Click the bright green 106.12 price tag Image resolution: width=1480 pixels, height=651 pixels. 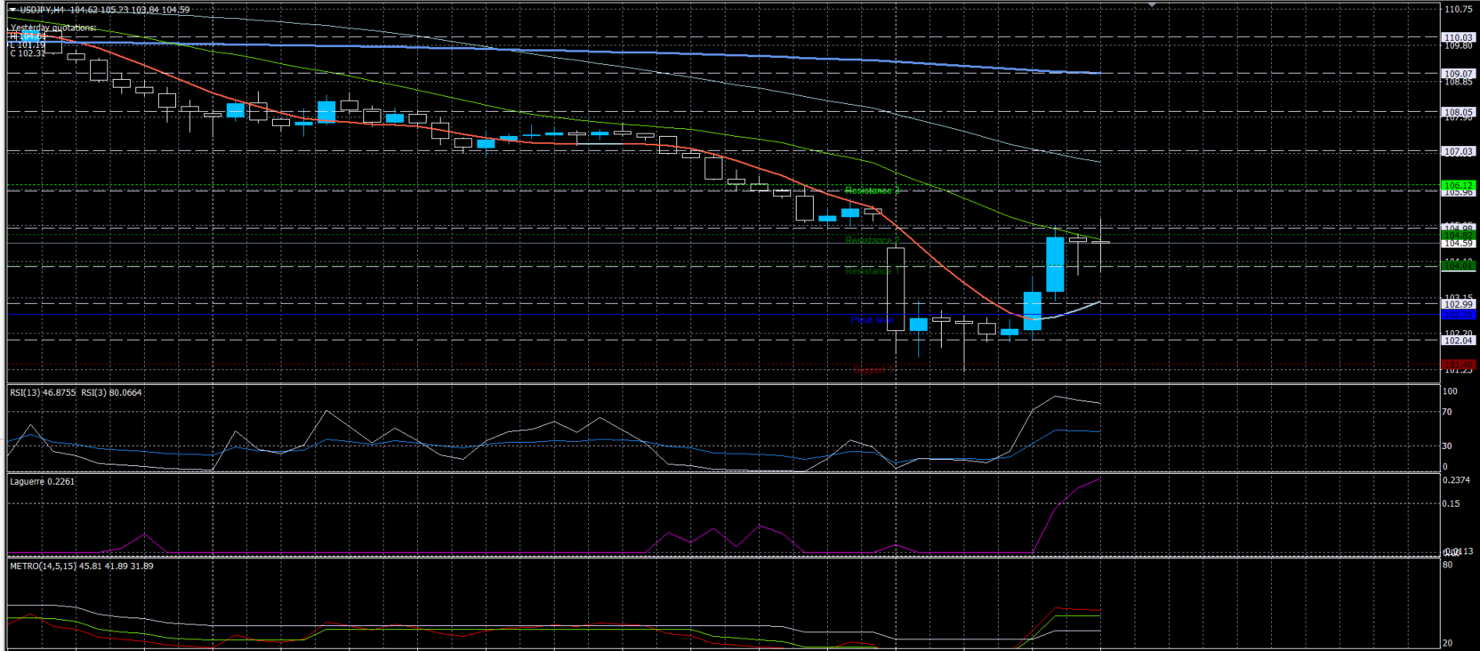(x=1458, y=185)
